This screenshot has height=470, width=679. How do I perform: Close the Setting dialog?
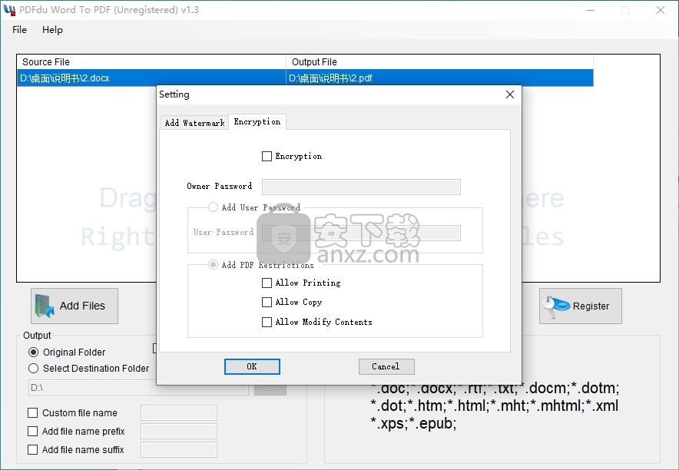510,94
